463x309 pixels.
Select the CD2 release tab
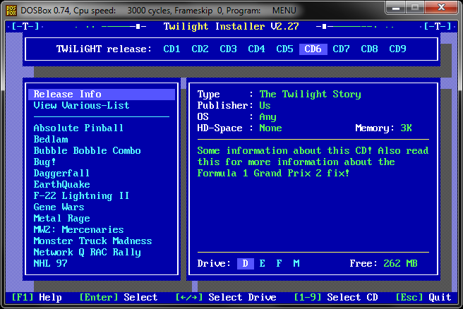tap(200, 49)
